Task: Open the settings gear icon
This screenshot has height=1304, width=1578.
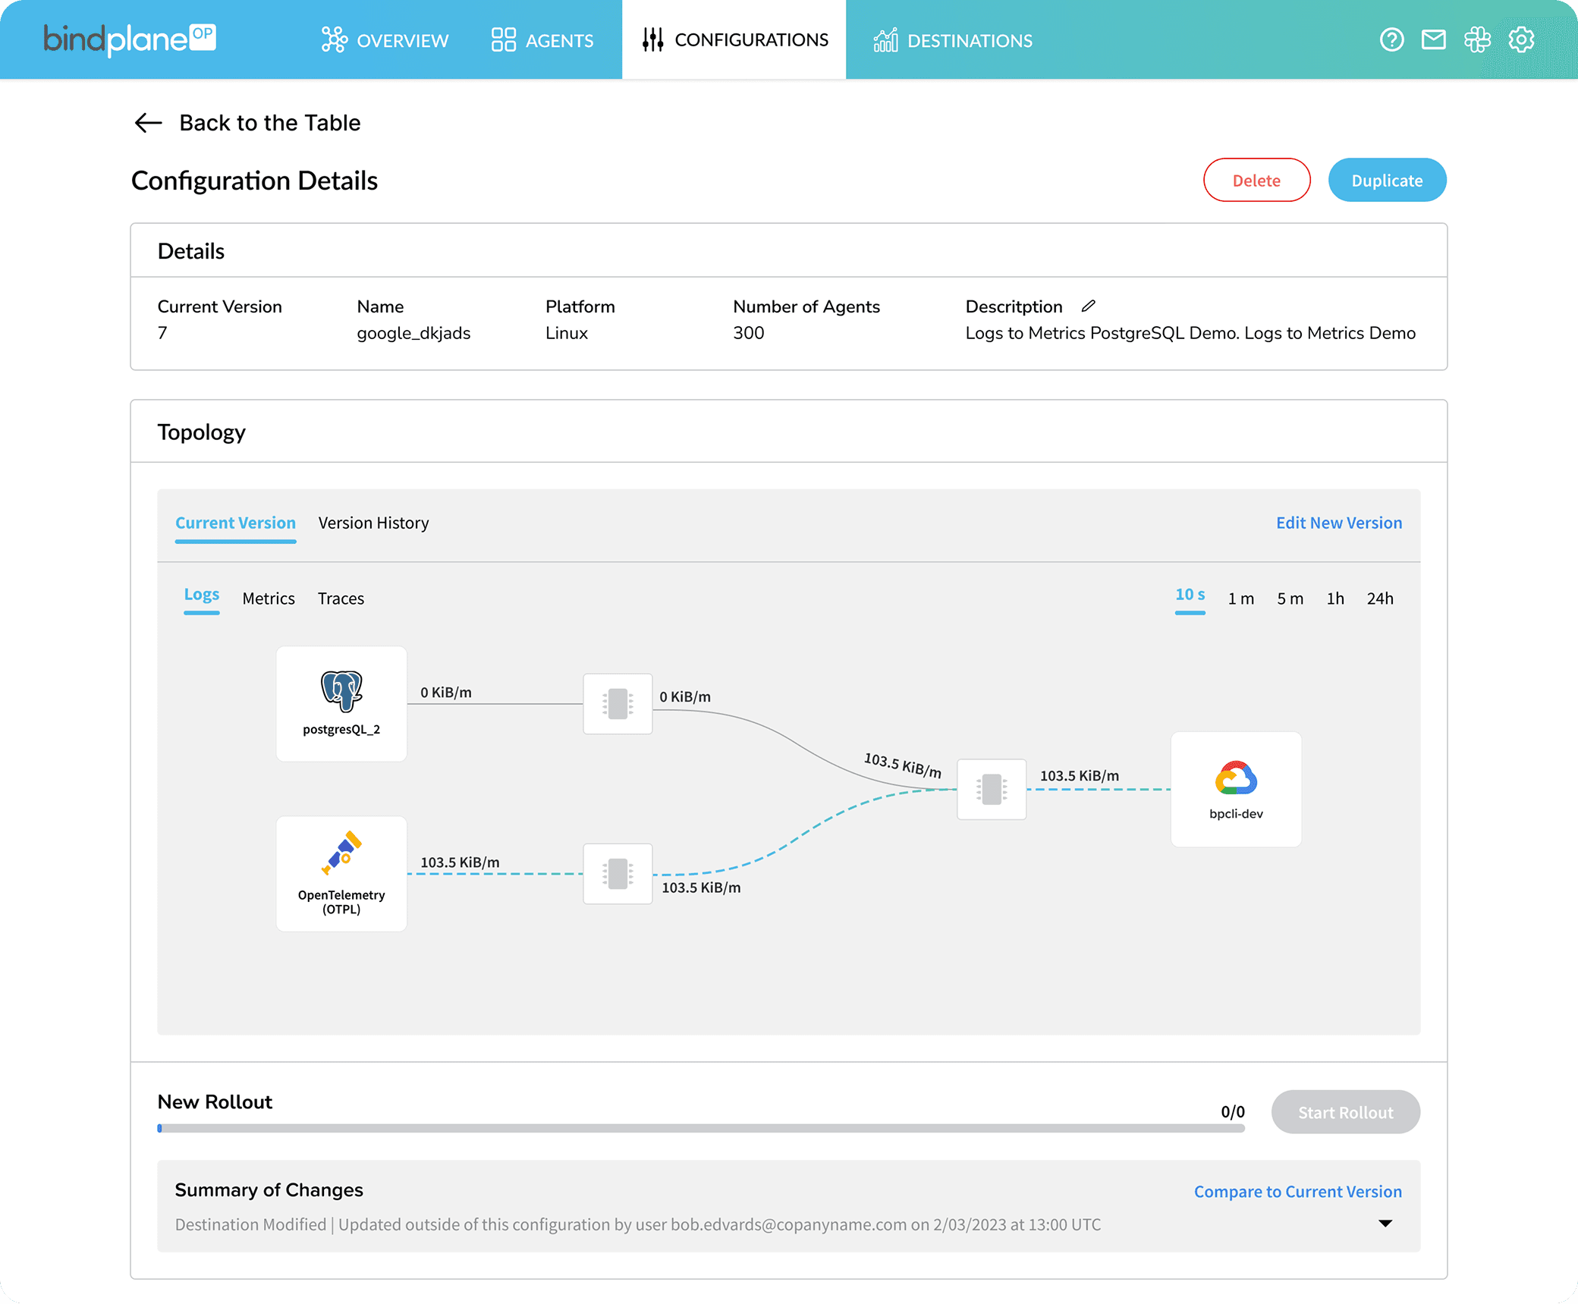Action: tap(1521, 39)
